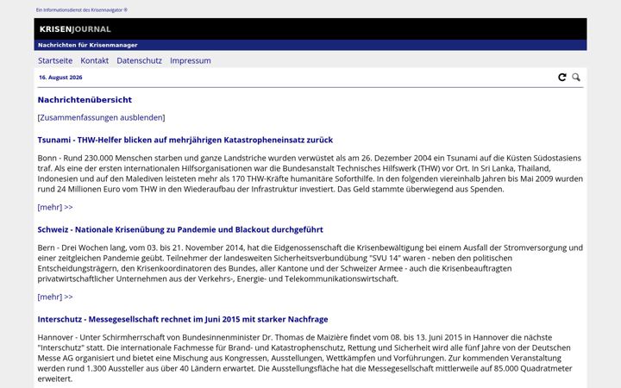Screen dimensions: 621x388
Task: Open the Krisennavigator information service link
Action: (x=82, y=9)
